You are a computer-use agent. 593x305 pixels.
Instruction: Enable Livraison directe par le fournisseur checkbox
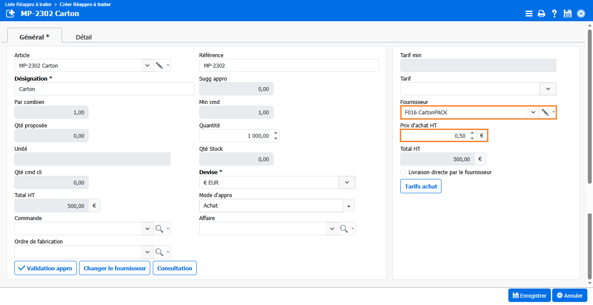pos(404,172)
